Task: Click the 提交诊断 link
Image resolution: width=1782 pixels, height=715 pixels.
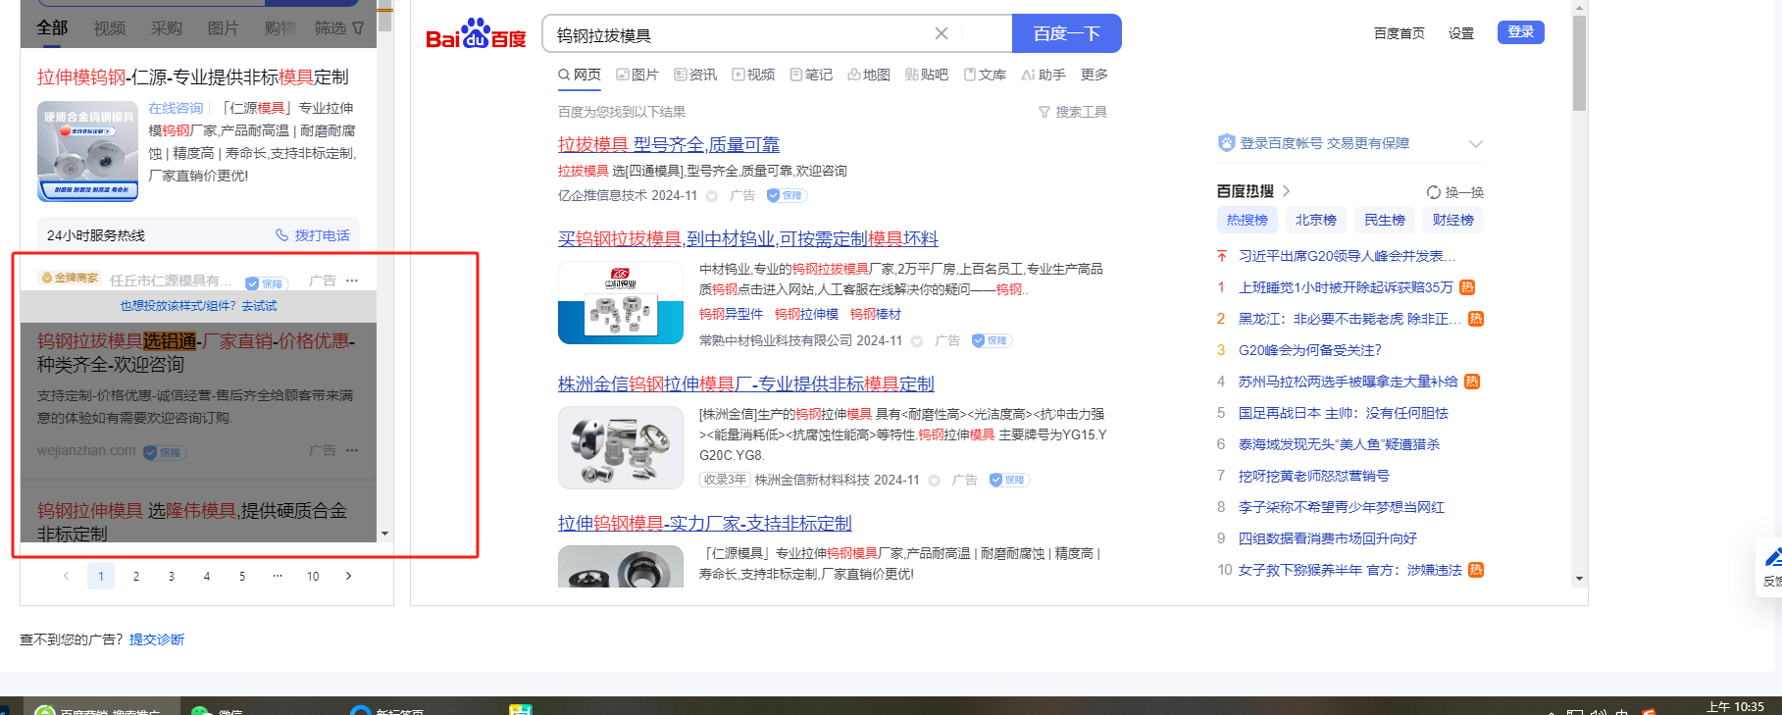Action: pos(157,639)
